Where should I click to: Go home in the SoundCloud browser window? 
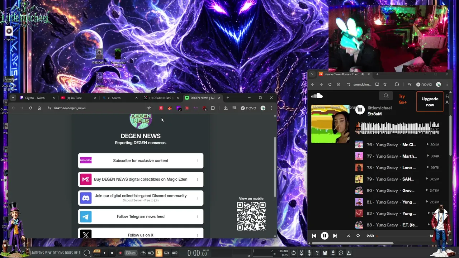pos(339,85)
